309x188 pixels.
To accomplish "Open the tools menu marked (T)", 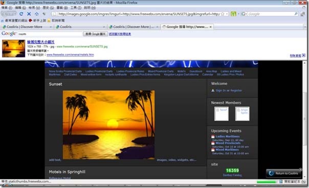I will pos(76,8).
